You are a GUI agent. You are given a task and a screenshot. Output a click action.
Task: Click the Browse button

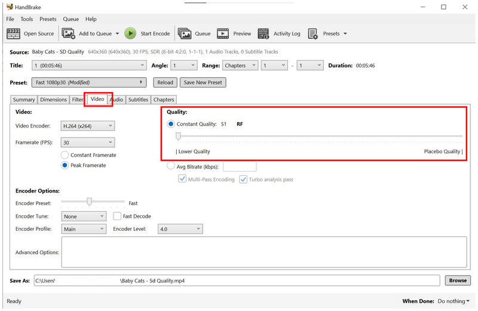[x=458, y=280]
